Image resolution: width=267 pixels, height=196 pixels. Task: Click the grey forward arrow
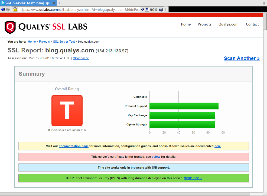(x=8, y=10)
